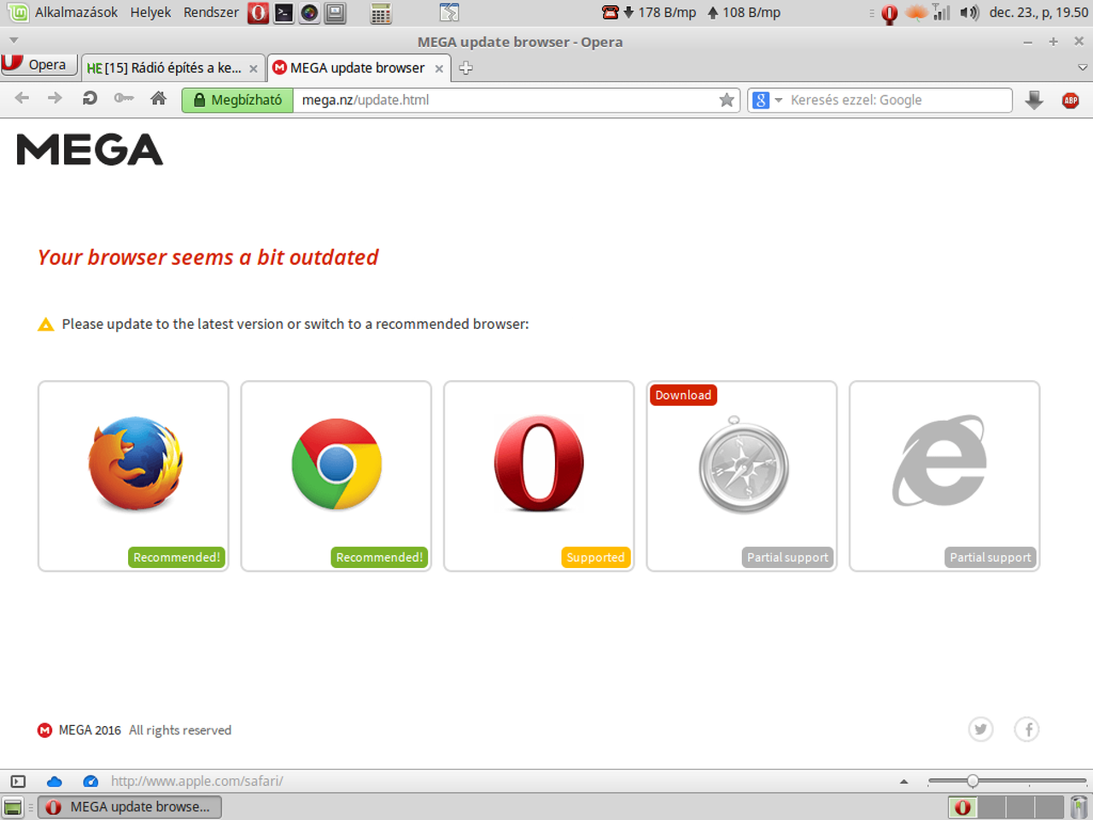Screen dimensions: 1093x820
Task: Open the Helyek menu
Action: 150,13
